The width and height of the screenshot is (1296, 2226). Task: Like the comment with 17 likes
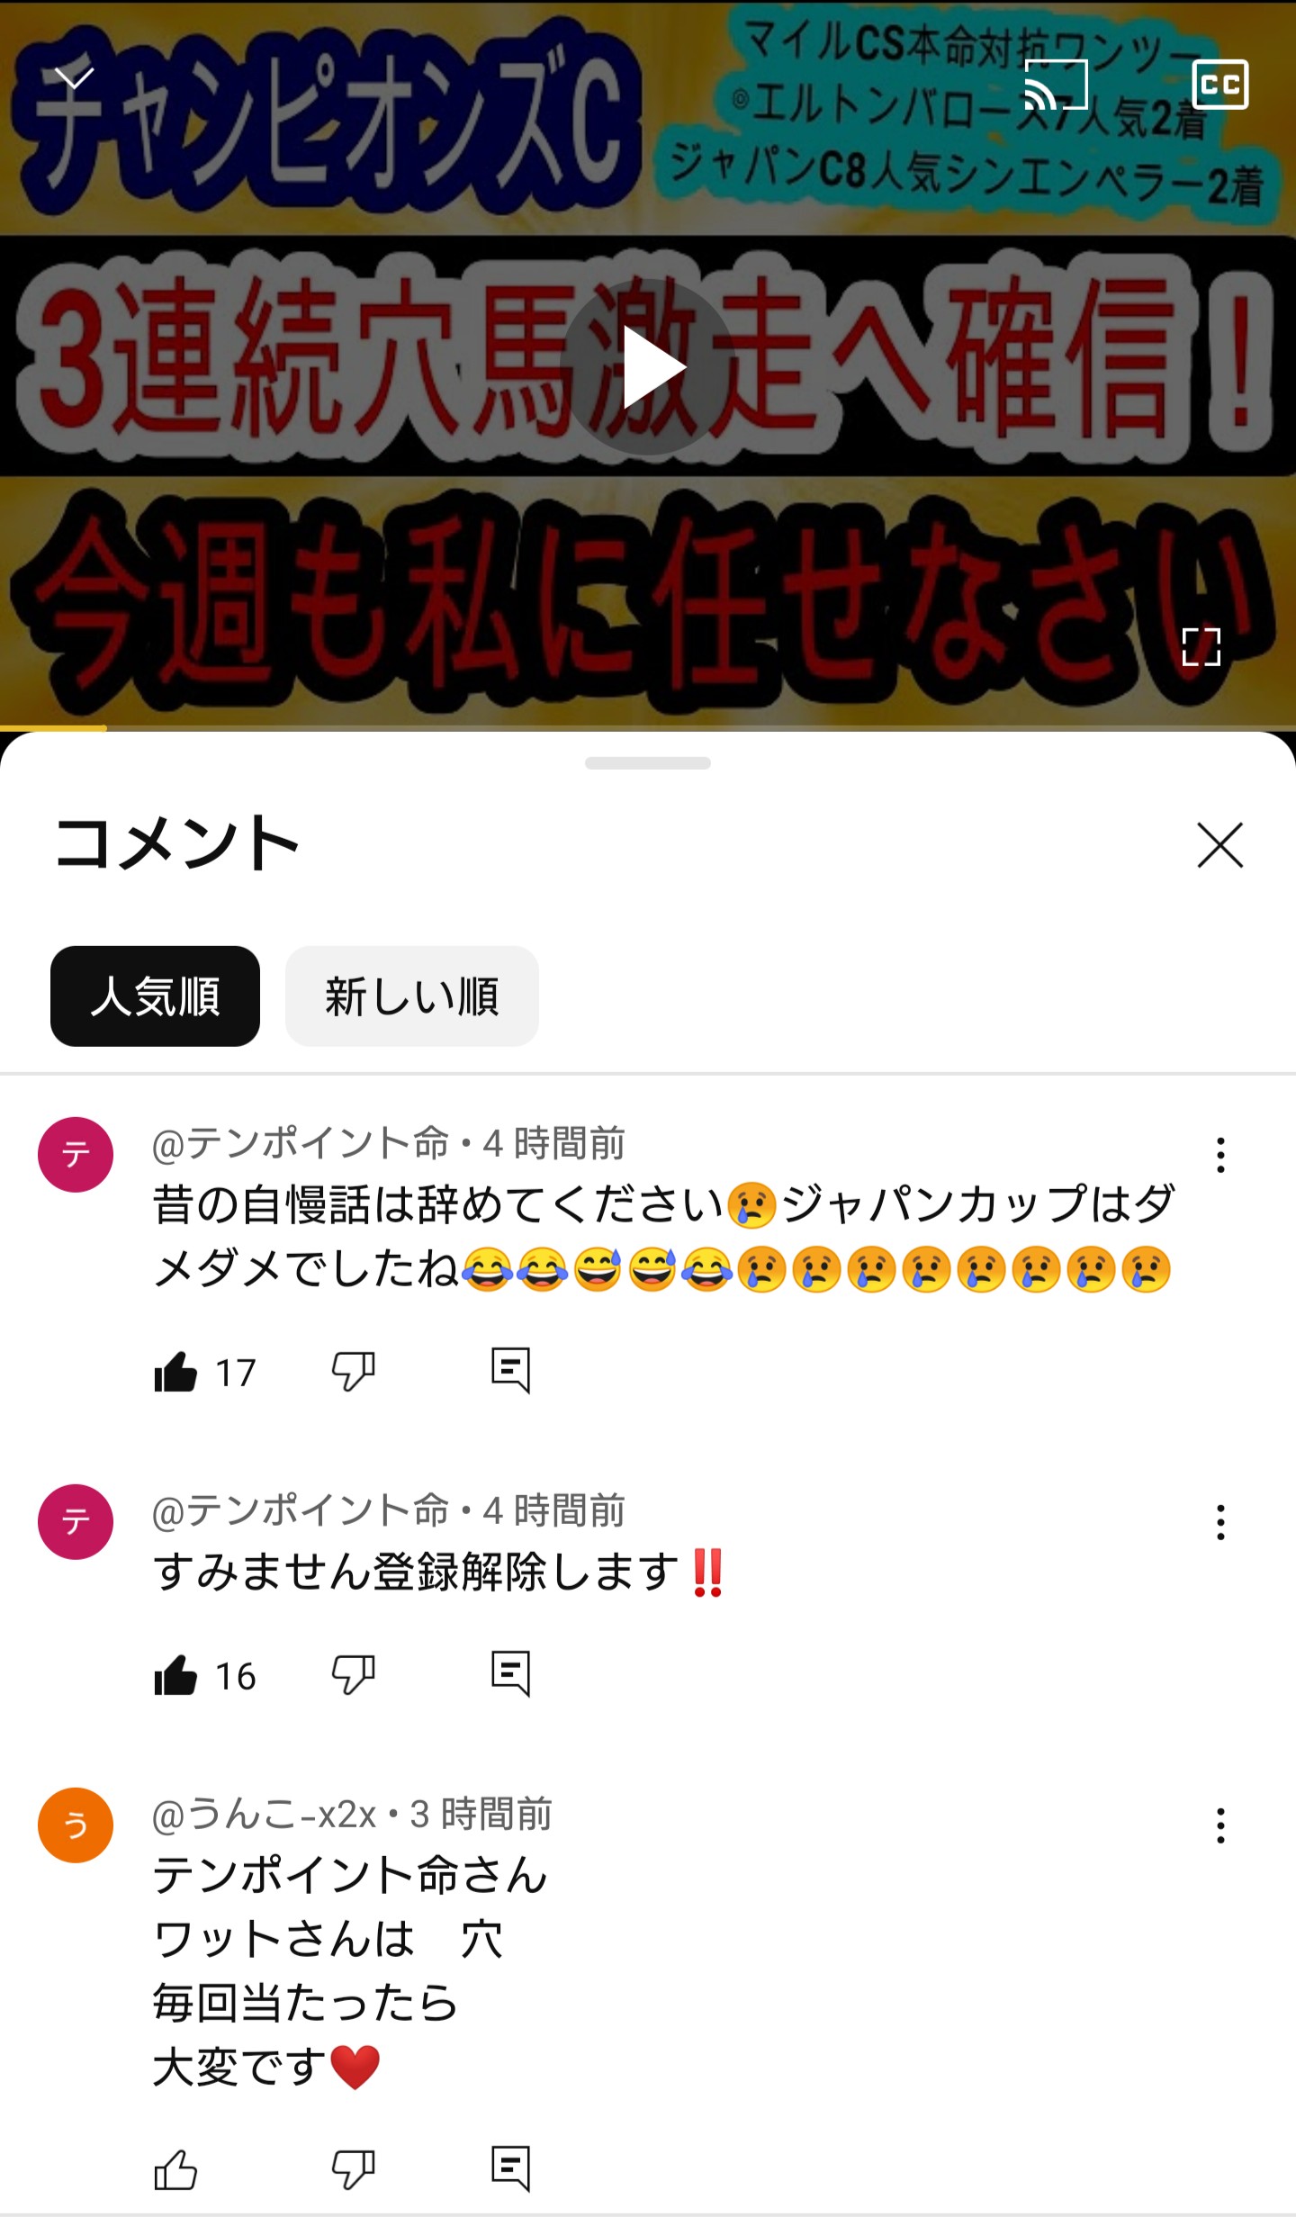[175, 1372]
